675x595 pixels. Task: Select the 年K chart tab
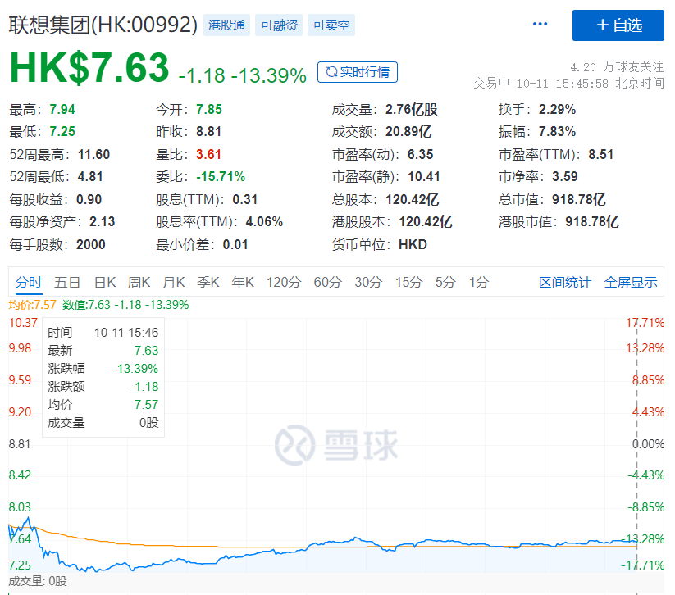243,283
